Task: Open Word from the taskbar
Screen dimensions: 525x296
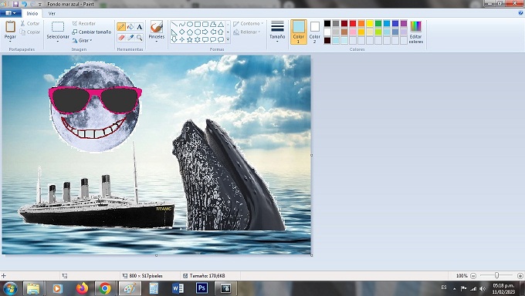Action: [x=178, y=288]
